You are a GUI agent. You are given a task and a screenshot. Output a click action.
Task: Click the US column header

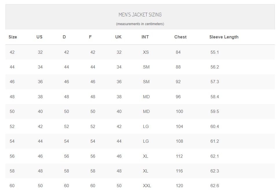(39, 37)
